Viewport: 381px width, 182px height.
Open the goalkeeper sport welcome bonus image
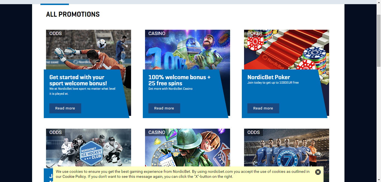click(x=88, y=49)
